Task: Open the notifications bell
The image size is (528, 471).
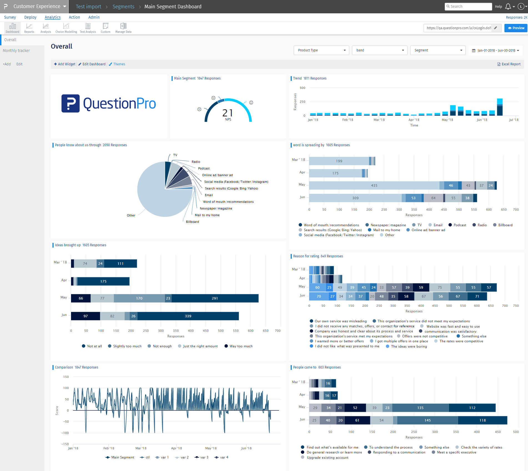Action: tap(508, 7)
